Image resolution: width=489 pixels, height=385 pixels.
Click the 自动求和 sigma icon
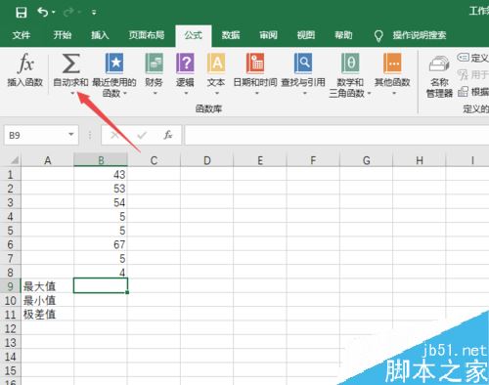pos(70,64)
